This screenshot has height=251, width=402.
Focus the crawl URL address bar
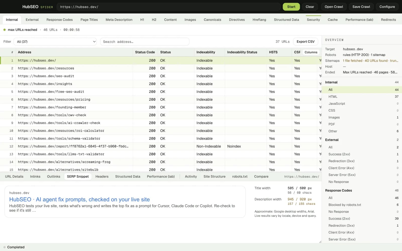[x=168, y=7]
